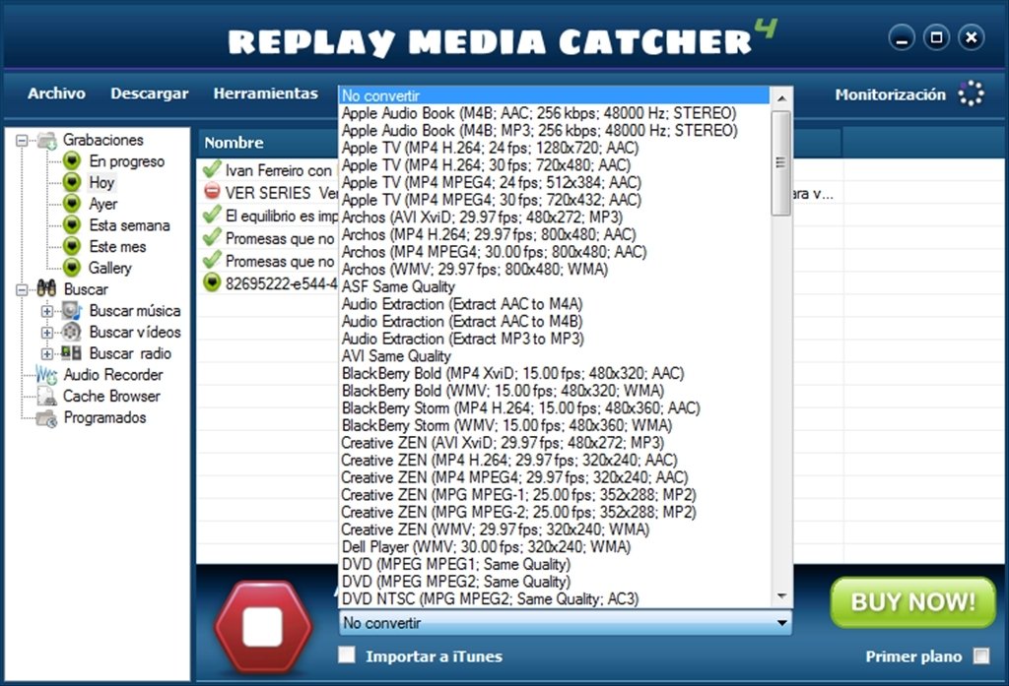Open the Descargar menu
The image size is (1009, 686).
150,94
